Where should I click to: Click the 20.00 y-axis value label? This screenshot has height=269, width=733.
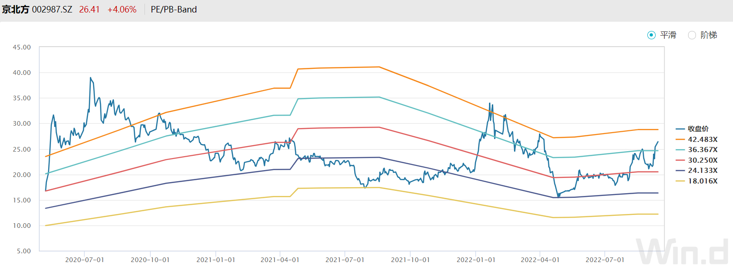pyautogui.click(x=22, y=175)
